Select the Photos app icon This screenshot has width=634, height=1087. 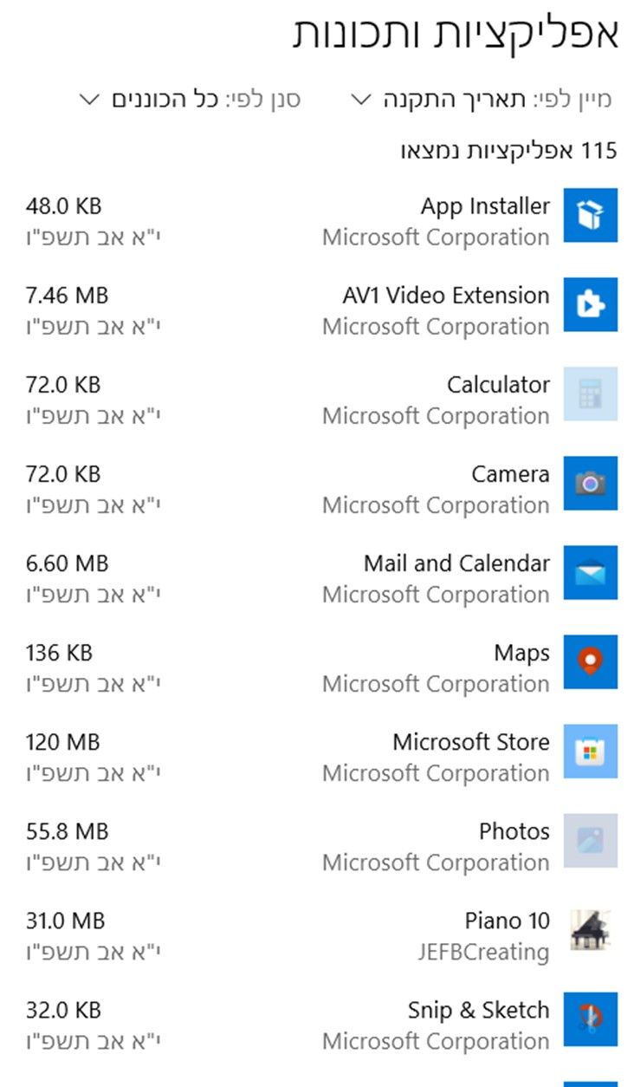tap(591, 840)
